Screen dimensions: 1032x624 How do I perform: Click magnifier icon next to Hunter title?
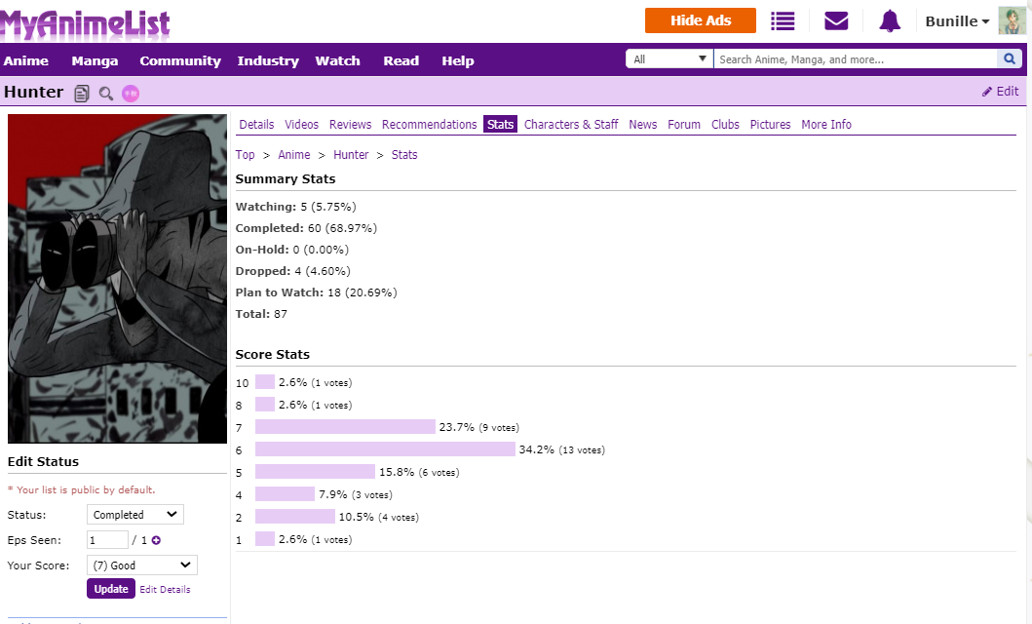[x=106, y=94]
